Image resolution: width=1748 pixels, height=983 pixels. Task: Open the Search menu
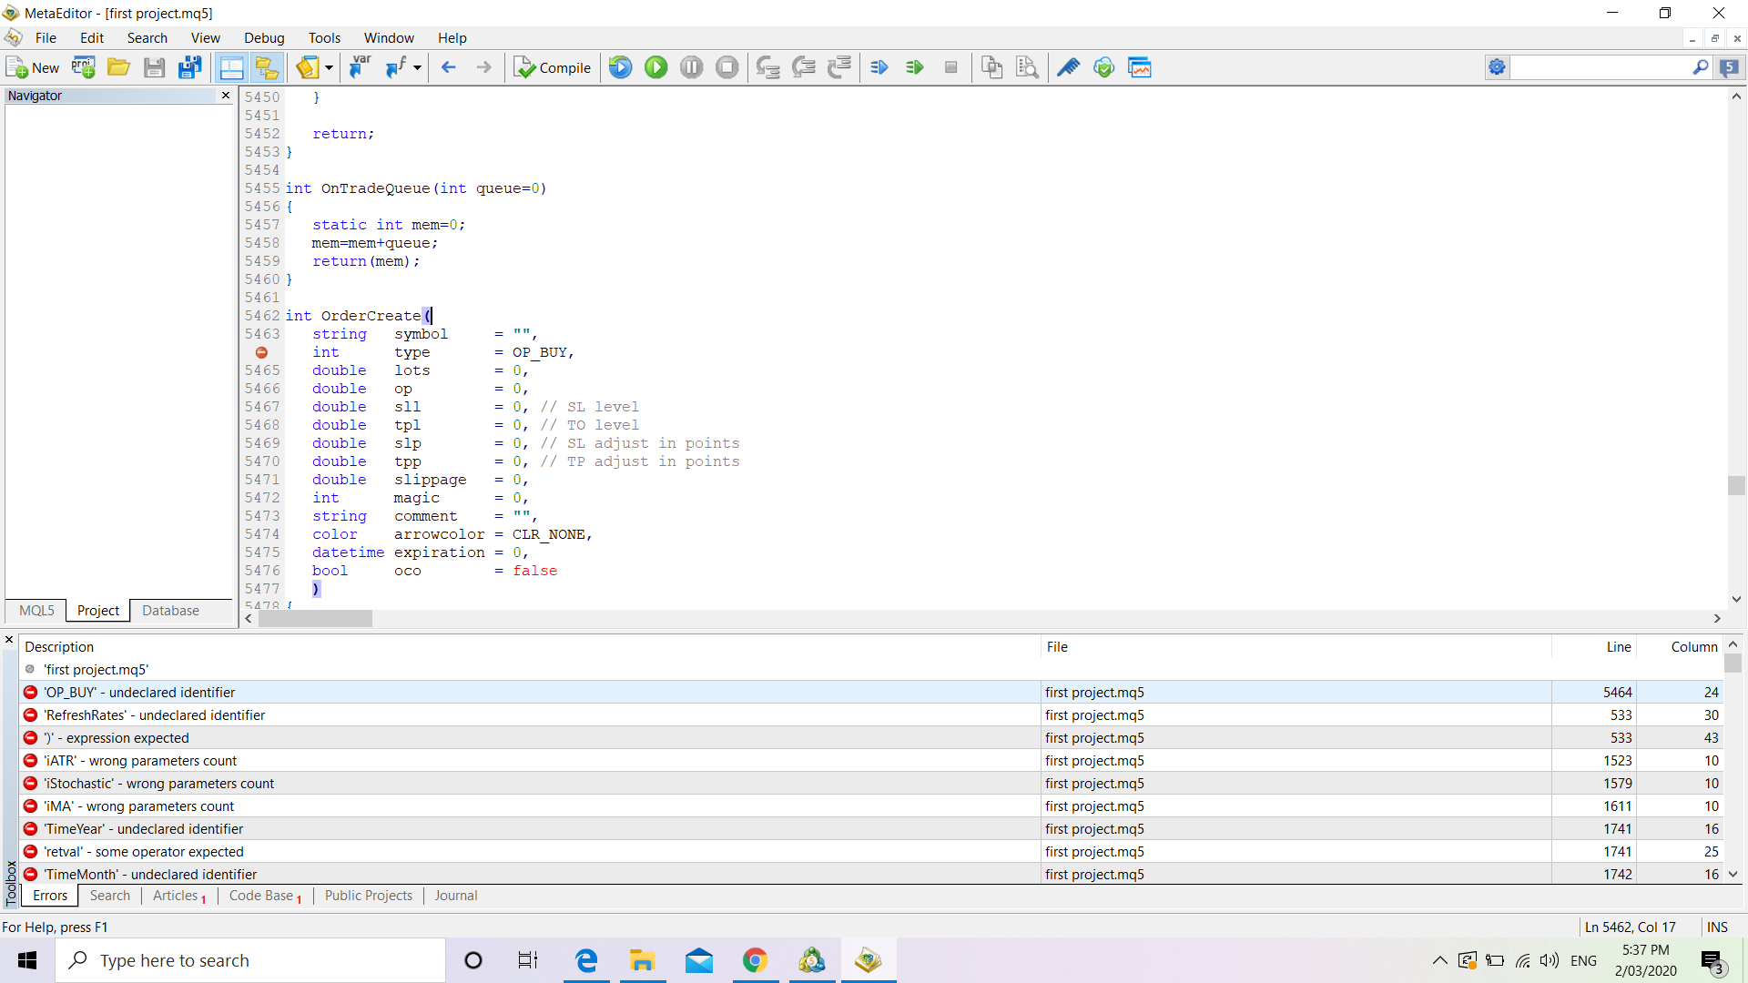point(147,38)
